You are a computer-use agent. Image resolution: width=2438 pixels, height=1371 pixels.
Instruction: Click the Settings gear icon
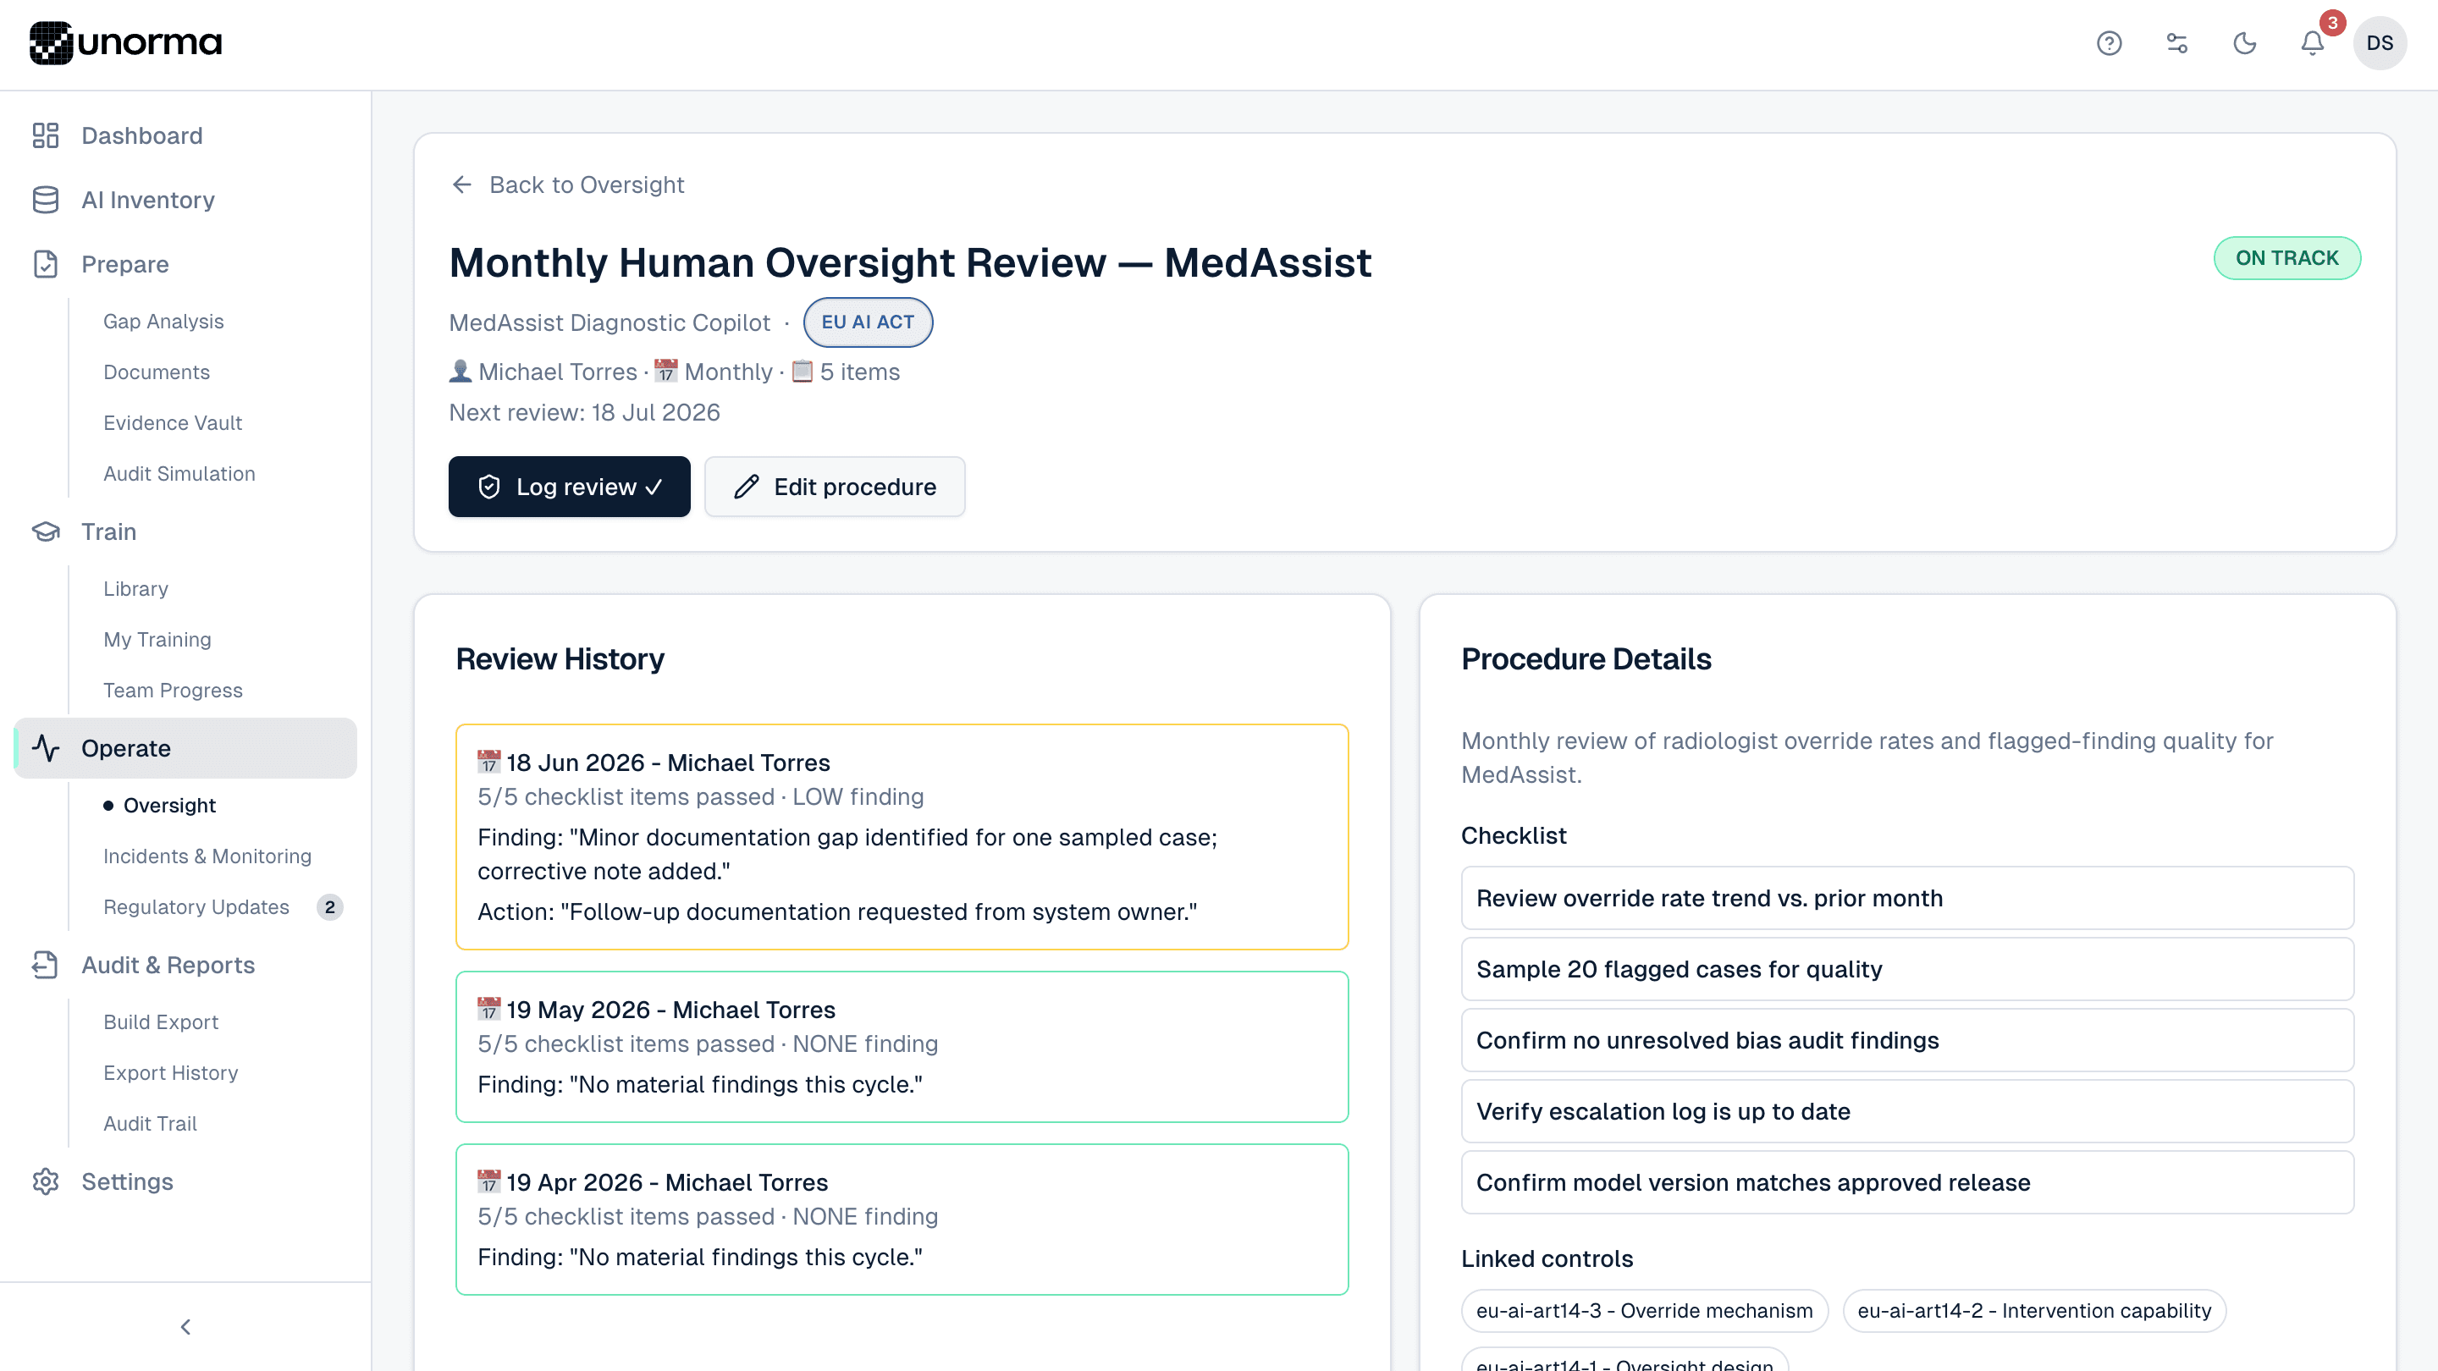(x=46, y=1181)
